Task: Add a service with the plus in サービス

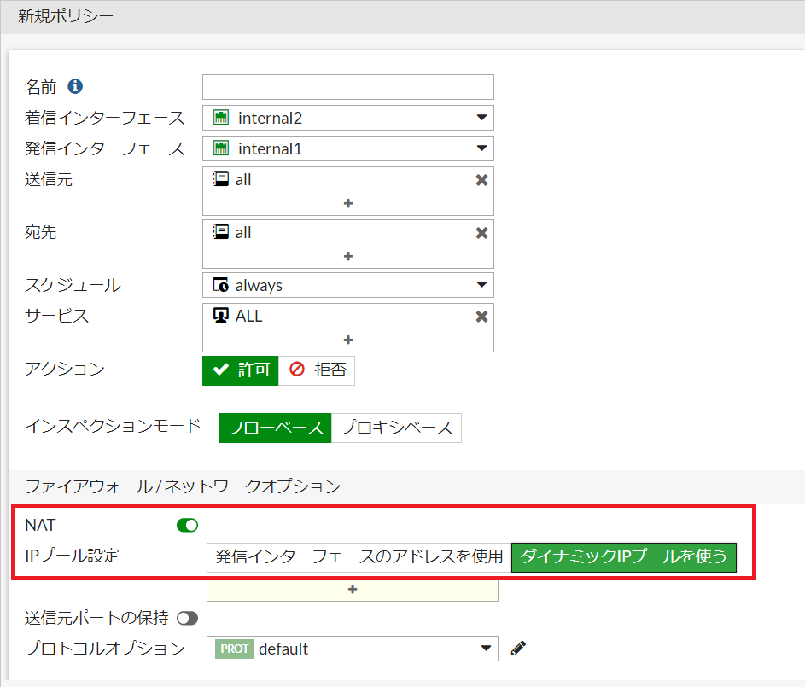Action: point(348,340)
